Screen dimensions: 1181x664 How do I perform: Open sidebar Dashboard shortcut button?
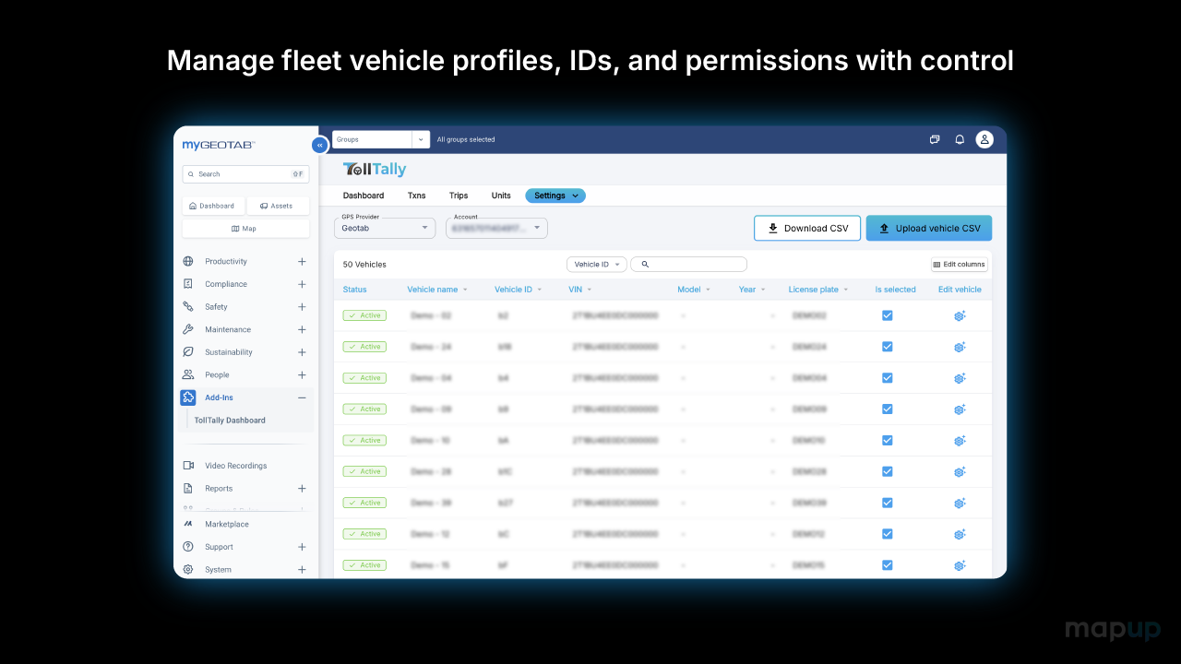pyautogui.click(x=213, y=206)
